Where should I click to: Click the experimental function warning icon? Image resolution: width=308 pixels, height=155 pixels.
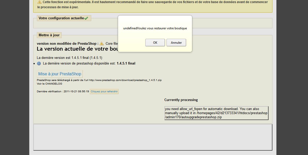(39, 2)
